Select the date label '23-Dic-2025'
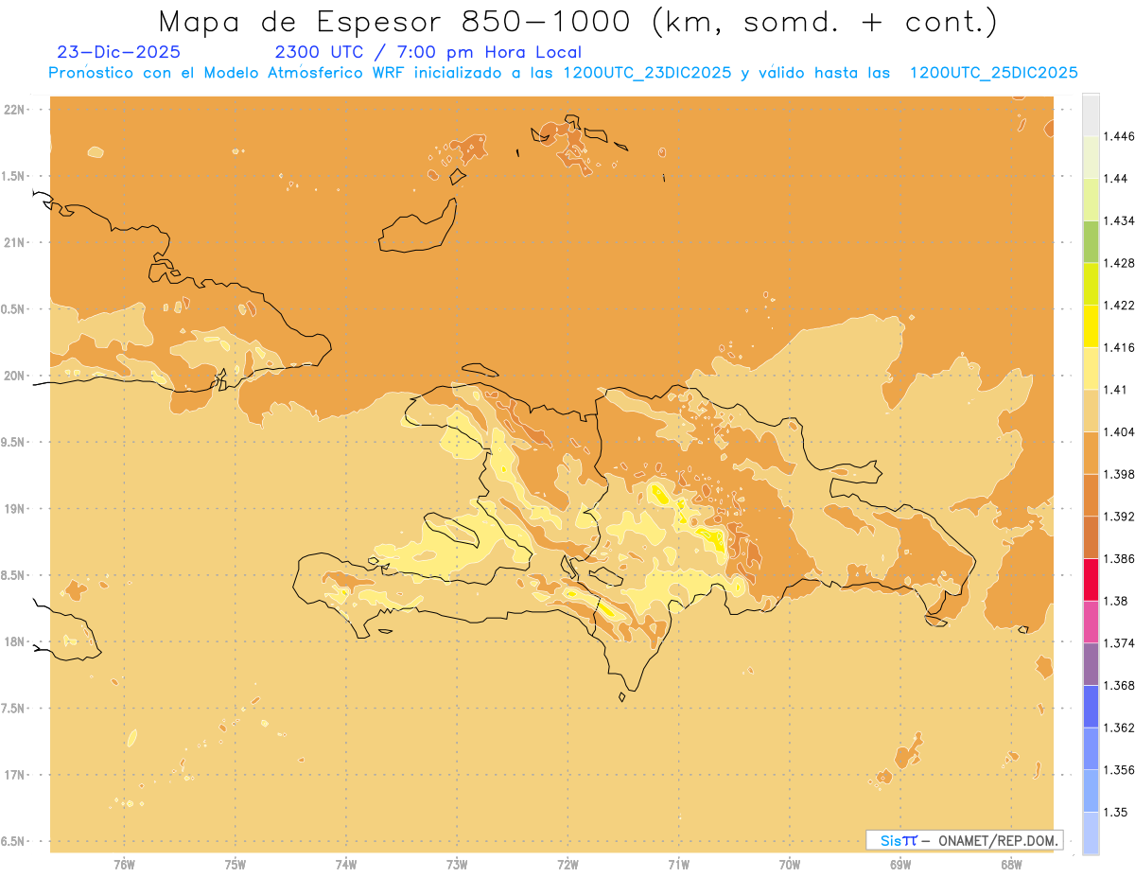 [118, 52]
